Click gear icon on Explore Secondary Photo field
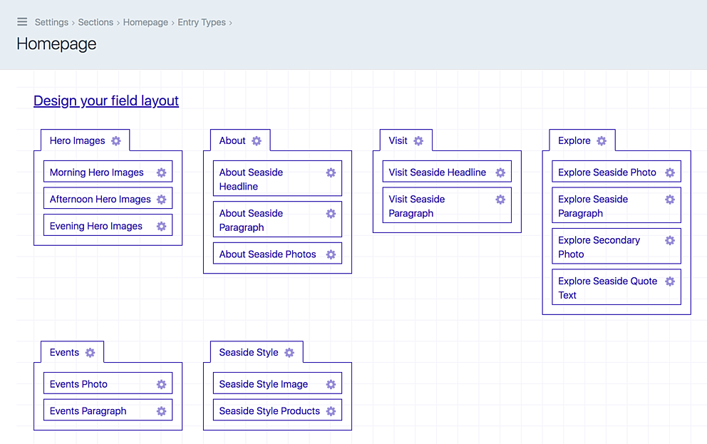 tap(670, 240)
